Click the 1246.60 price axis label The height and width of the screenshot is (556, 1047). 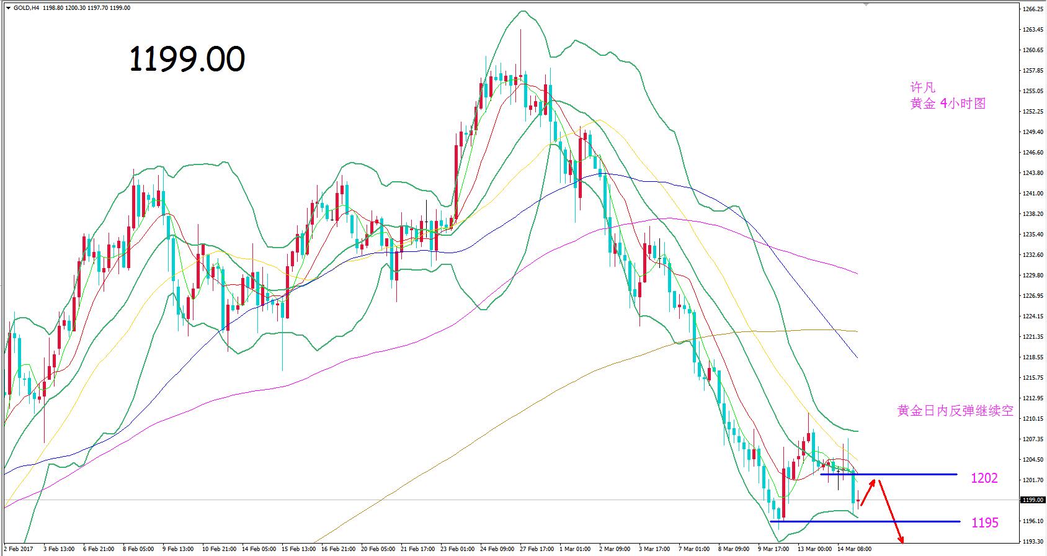tap(1033, 153)
